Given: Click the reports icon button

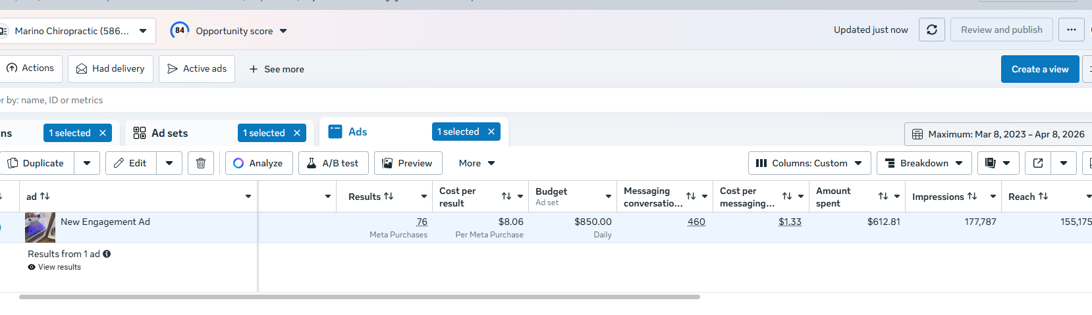Looking at the screenshot, I should (x=991, y=163).
